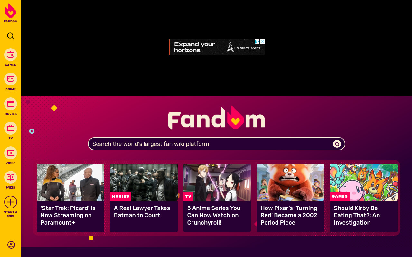This screenshot has width=412, height=257.
Task: Open the Anime category icon
Action: pos(11,79)
